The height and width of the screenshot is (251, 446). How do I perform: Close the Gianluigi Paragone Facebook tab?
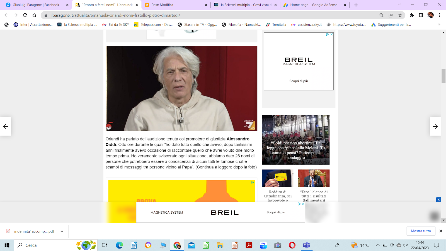[x=67, y=5]
